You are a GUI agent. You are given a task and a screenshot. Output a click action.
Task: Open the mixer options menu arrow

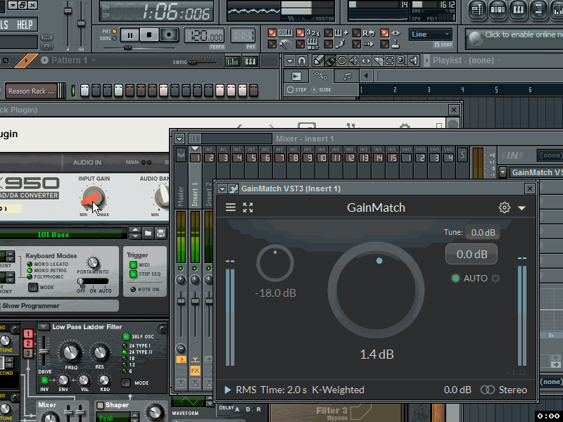pyautogui.click(x=179, y=139)
